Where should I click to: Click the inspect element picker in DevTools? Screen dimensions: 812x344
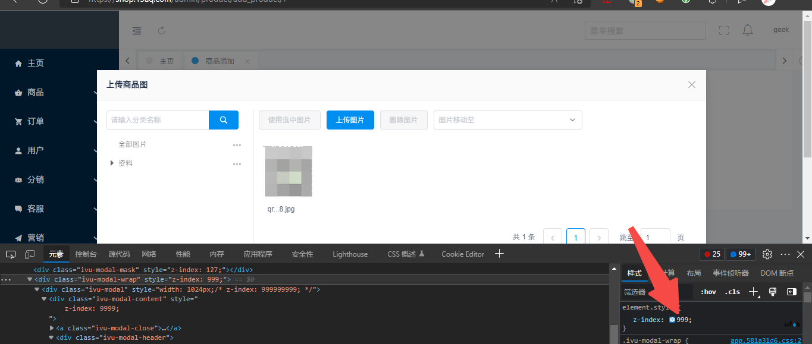pos(11,254)
